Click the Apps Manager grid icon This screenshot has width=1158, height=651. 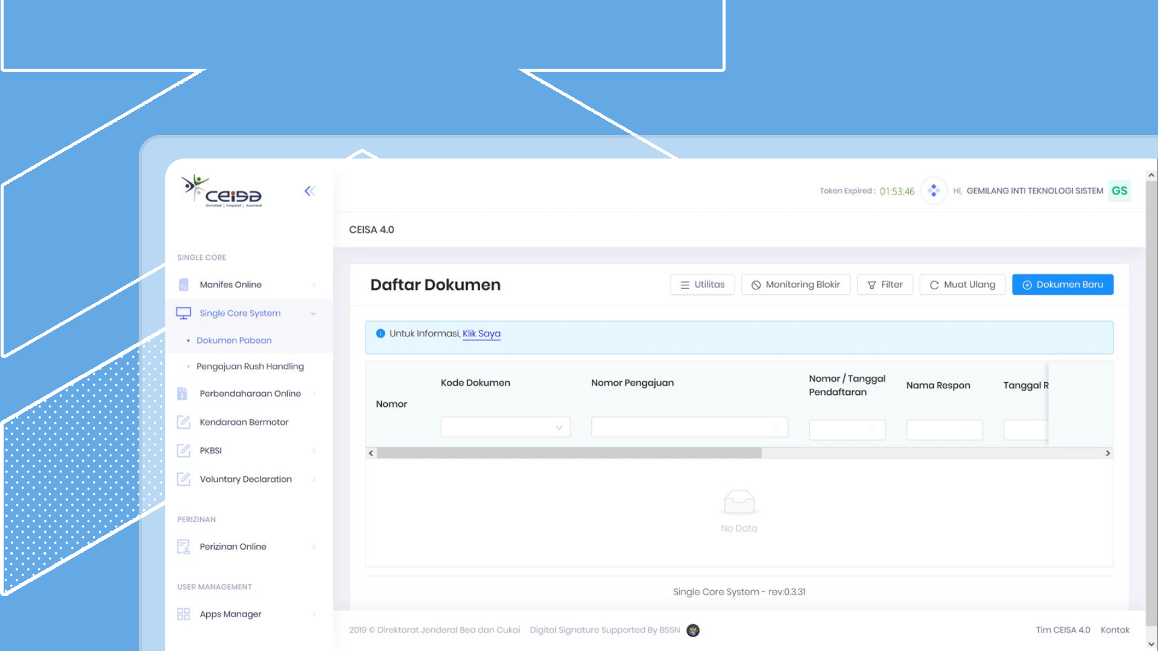(183, 614)
